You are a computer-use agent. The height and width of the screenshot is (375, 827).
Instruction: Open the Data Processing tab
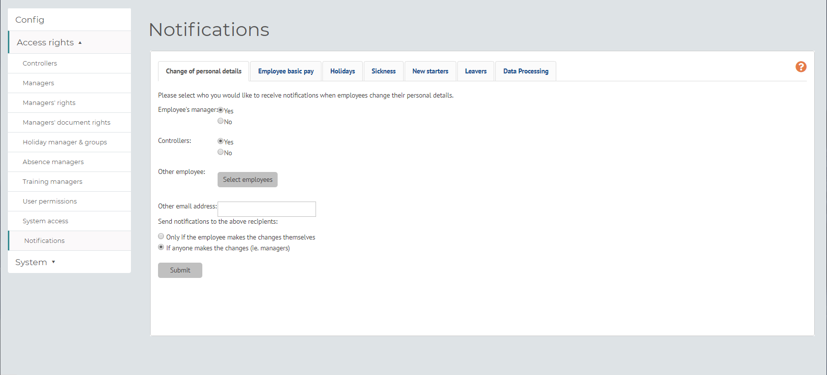[x=526, y=71]
